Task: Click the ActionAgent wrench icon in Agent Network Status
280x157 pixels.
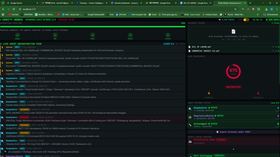Action: [190, 125]
